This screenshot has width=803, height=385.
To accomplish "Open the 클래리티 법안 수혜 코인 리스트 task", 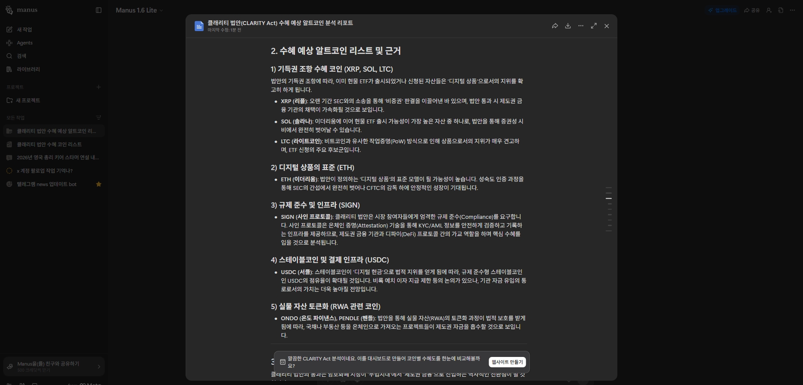I will pos(49,144).
